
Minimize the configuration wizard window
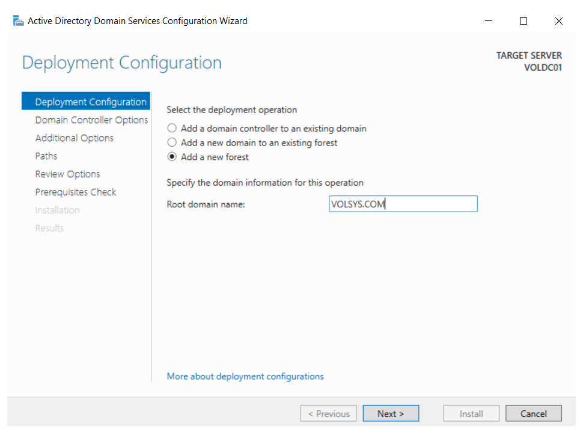pos(488,21)
